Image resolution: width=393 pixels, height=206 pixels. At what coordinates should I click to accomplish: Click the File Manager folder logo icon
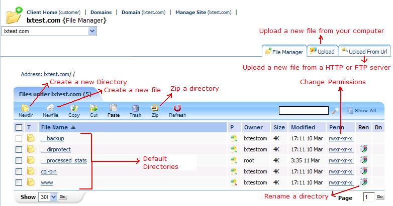[x=14, y=16]
